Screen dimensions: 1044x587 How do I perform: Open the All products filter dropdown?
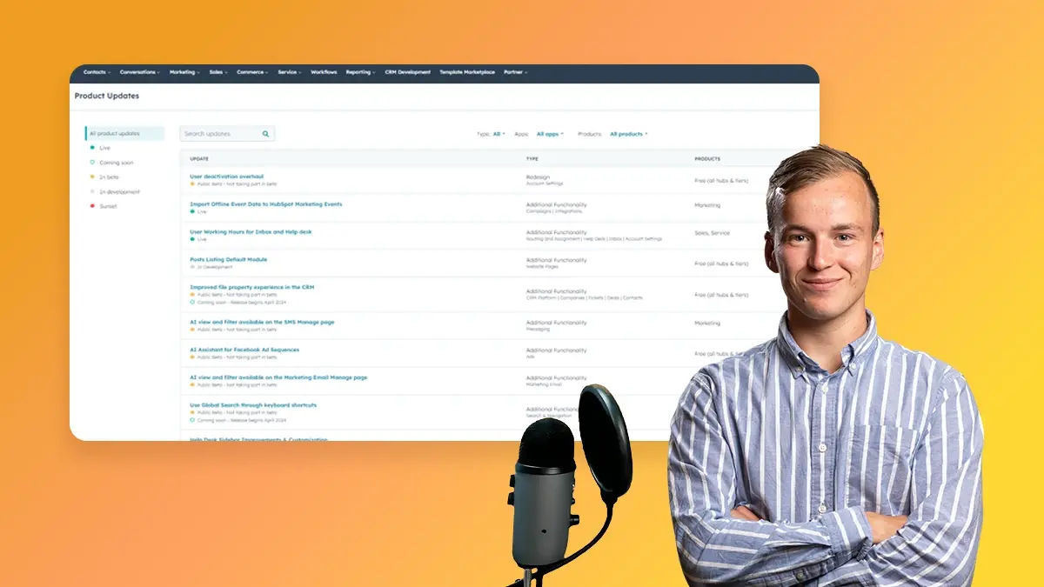point(628,134)
